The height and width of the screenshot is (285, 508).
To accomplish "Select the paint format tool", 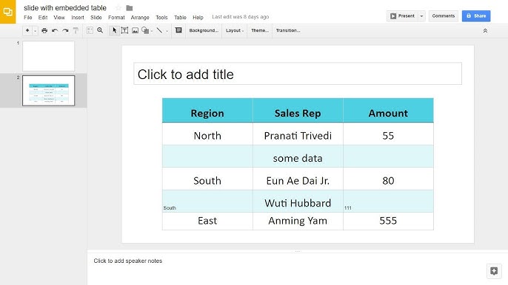I will pos(76,30).
